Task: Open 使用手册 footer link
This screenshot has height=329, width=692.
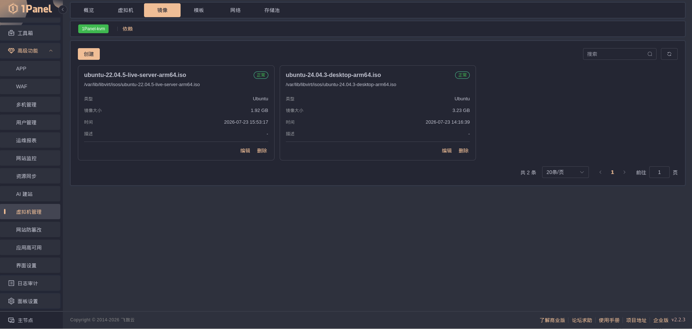Action: 609,320
